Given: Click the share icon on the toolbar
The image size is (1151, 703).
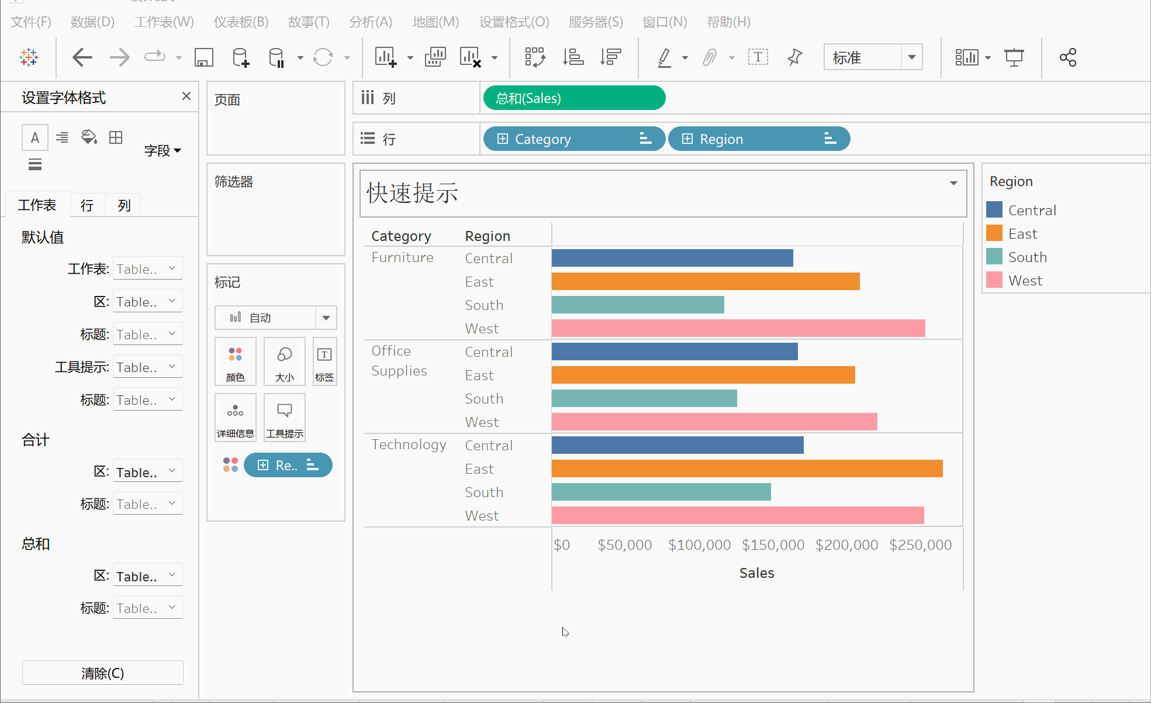Looking at the screenshot, I should click(x=1068, y=57).
